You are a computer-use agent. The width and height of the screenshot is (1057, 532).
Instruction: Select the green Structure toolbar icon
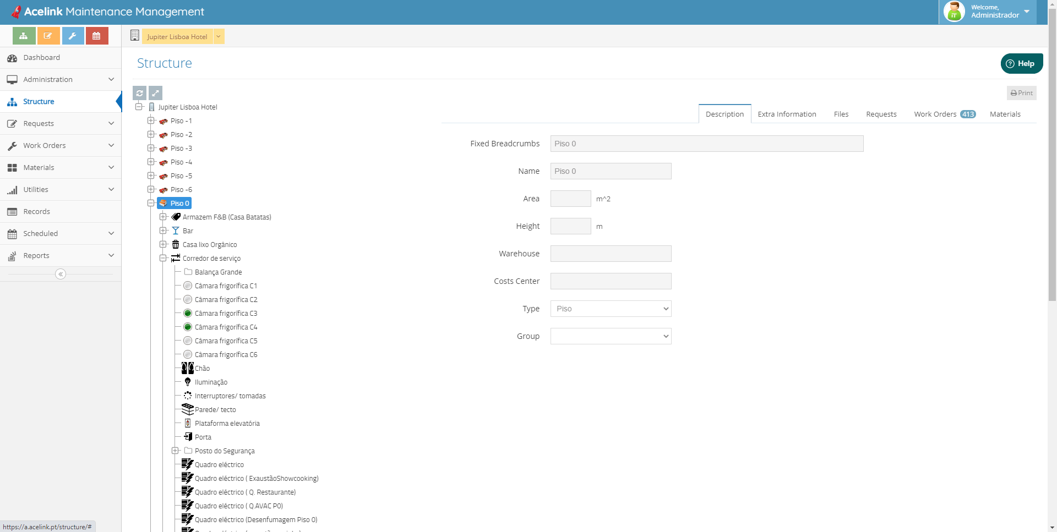[x=23, y=36]
